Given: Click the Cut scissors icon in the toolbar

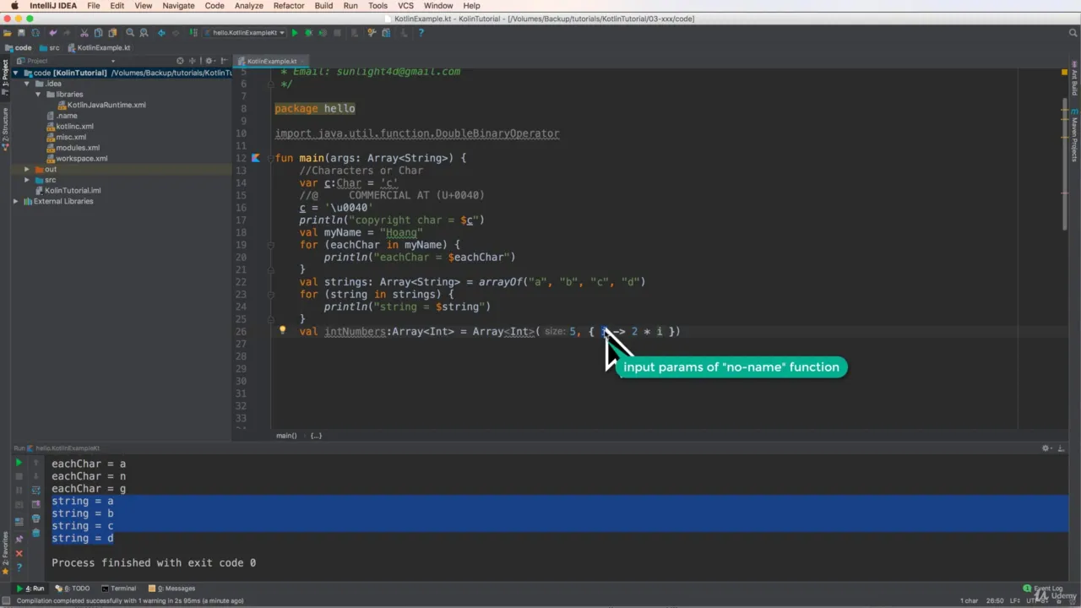Looking at the screenshot, I should pos(84,33).
